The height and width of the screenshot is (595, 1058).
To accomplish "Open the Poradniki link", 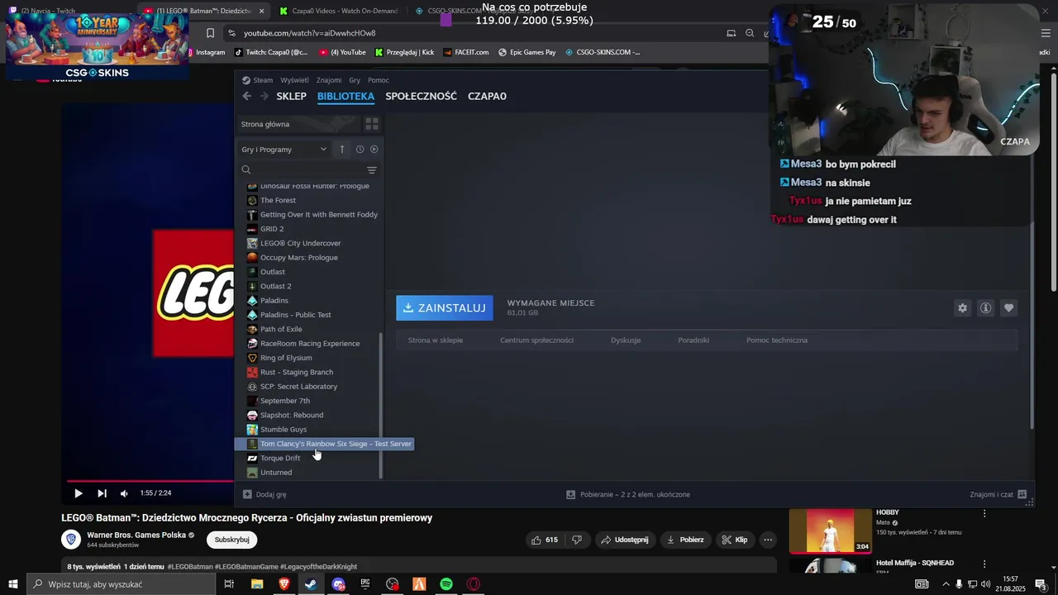I will click(x=693, y=340).
